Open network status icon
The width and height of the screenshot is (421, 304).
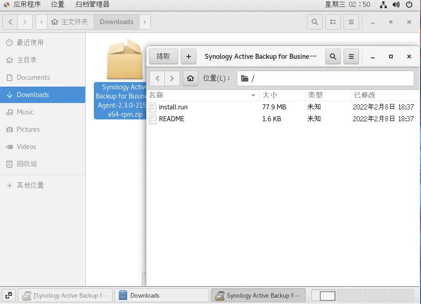pyautogui.click(x=384, y=5)
